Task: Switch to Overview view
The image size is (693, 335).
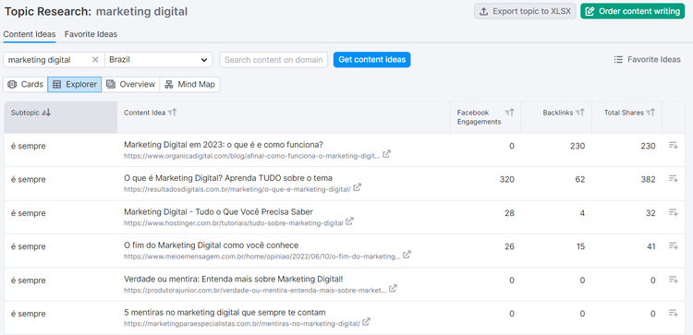Action: point(130,84)
